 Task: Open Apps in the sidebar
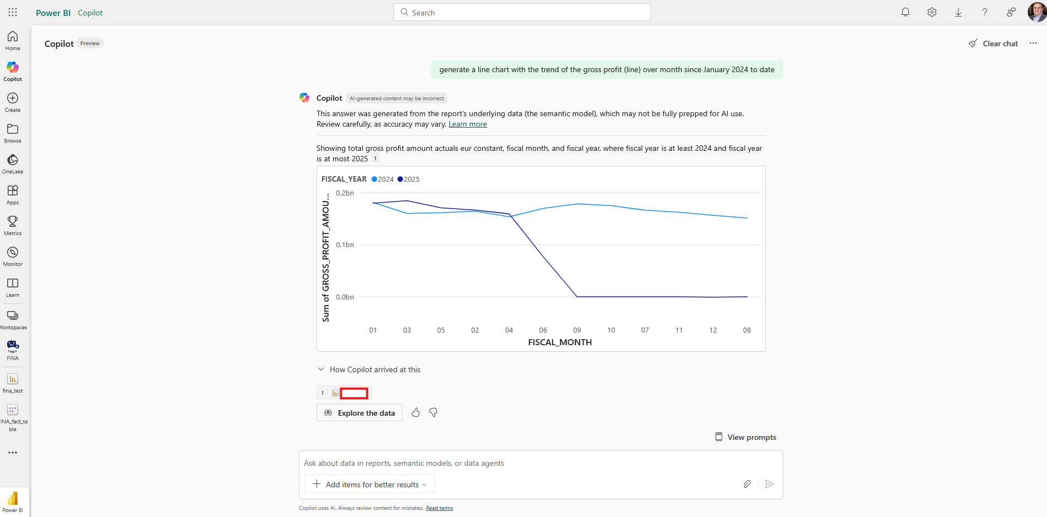click(x=13, y=195)
